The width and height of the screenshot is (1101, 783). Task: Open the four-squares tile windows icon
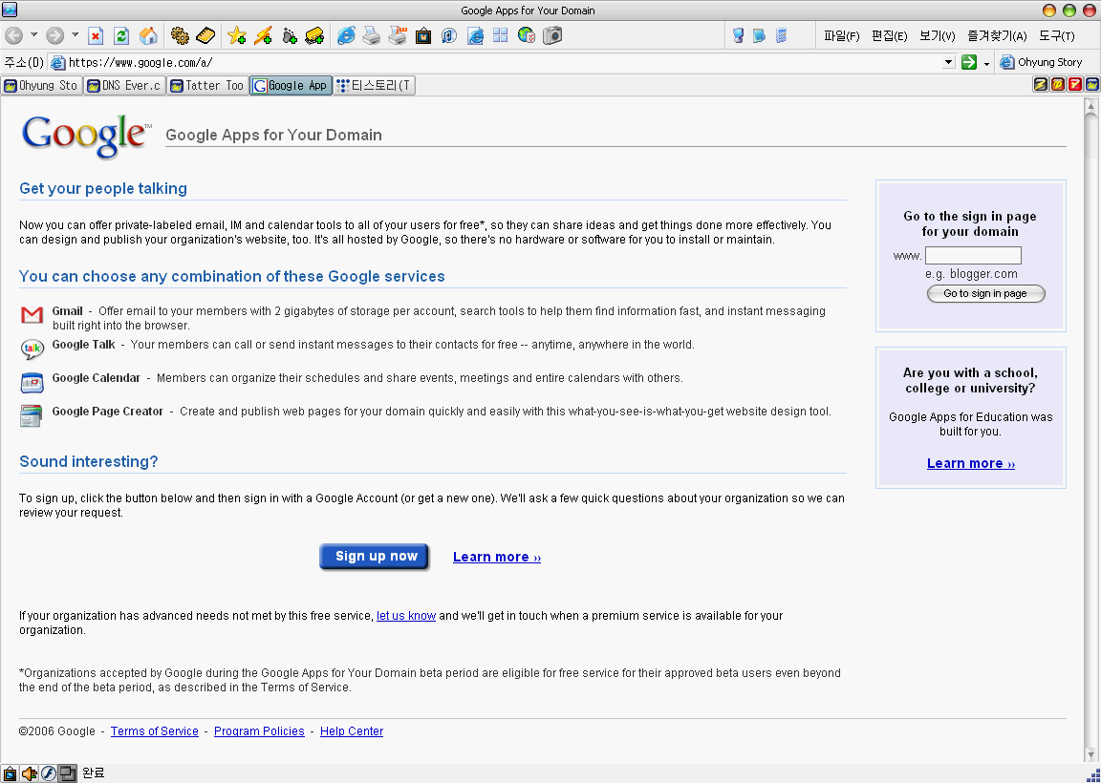[x=501, y=35]
